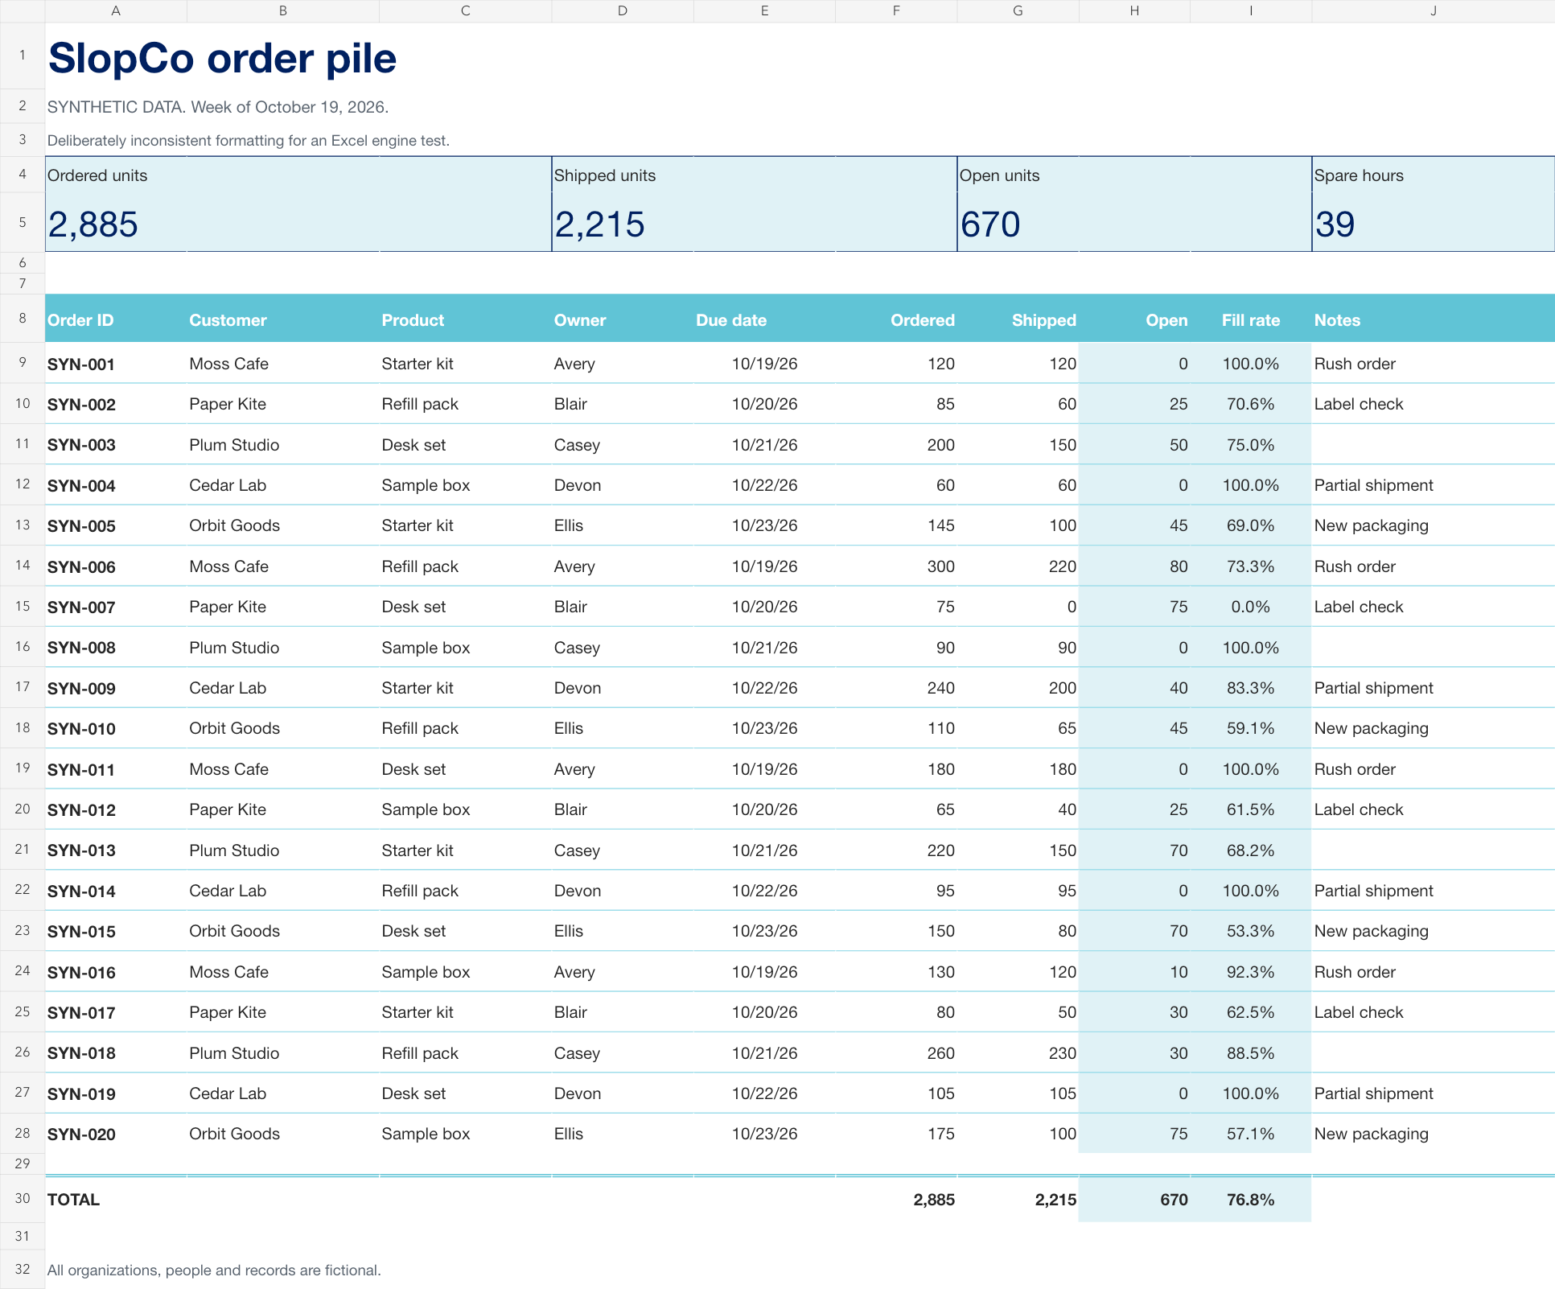The height and width of the screenshot is (1289, 1555).
Task: Click order ID cell SYN-001
Action: (x=116, y=364)
